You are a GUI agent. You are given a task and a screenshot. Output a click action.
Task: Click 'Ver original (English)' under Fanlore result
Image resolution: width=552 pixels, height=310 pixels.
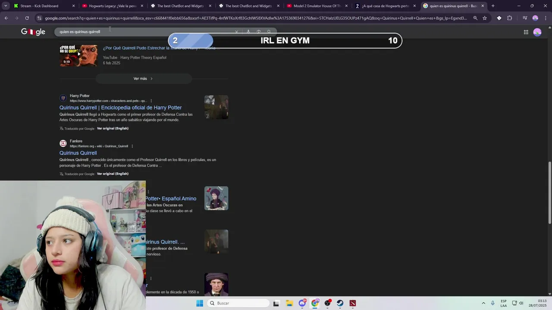coord(113,174)
